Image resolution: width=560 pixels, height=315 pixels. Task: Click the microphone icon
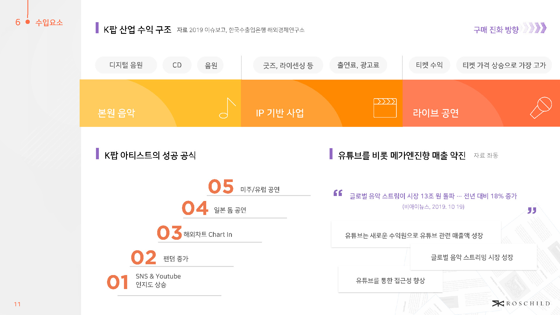[x=541, y=108]
